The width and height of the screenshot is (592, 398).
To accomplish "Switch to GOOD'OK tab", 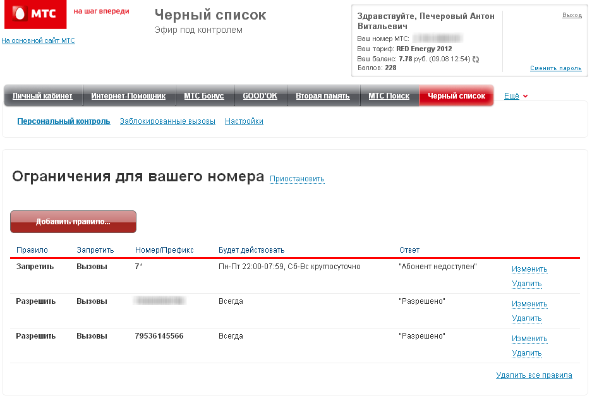I will click(x=260, y=96).
